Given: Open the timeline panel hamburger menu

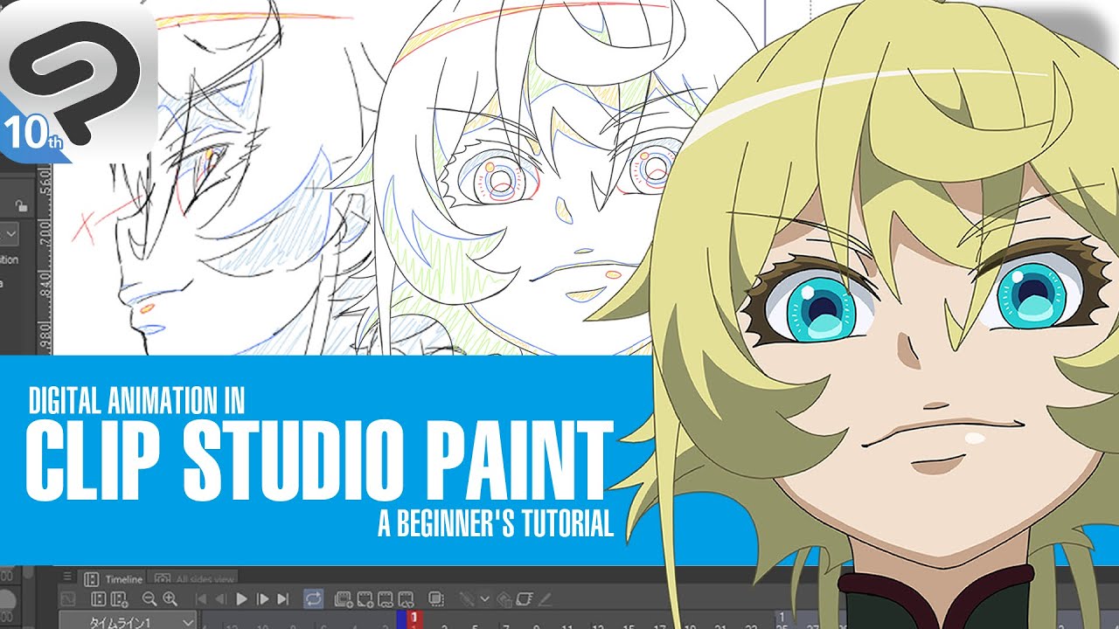Looking at the screenshot, I should point(67,577).
